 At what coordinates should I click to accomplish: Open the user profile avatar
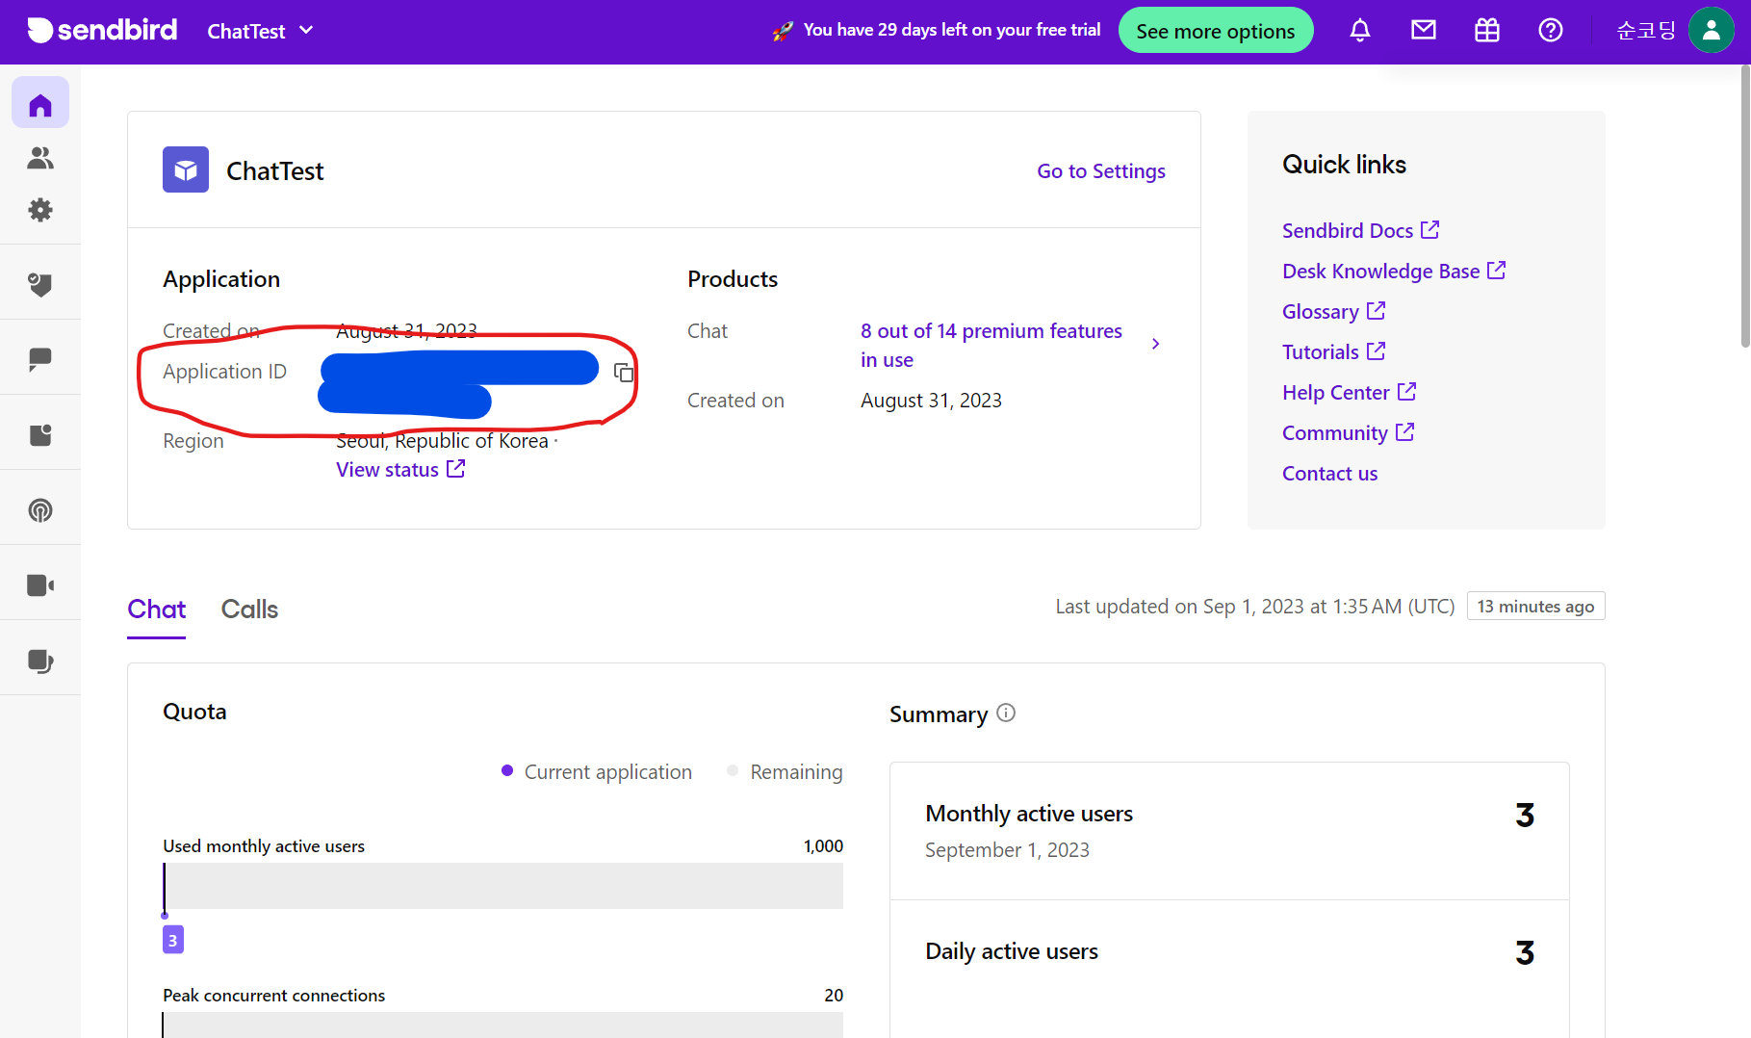[x=1712, y=31]
